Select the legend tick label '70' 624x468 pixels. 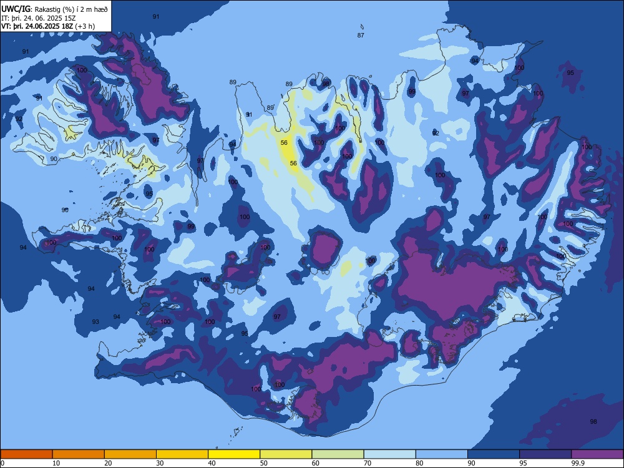[368, 463]
